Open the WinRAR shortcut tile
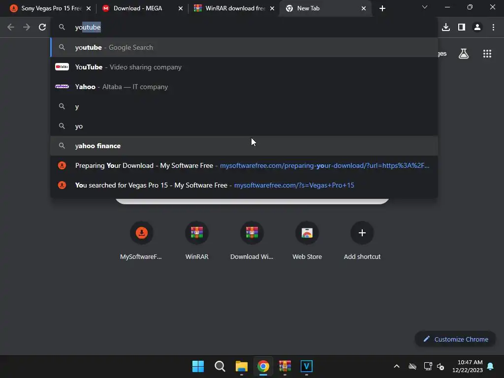The image size is (504, 378). click(197, 240)
